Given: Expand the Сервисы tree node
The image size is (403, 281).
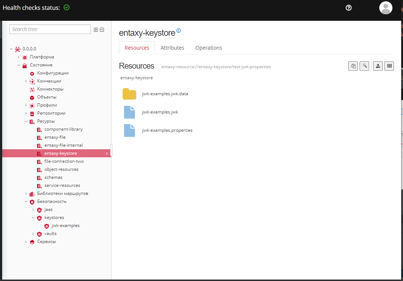Looking at the screenshot, I should click(x=26, y=242).
